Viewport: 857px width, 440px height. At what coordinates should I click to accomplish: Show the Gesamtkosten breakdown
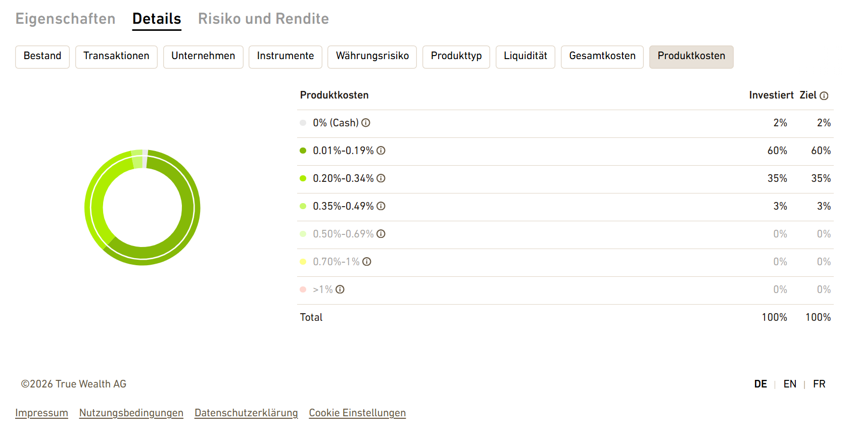coord(602,57)
